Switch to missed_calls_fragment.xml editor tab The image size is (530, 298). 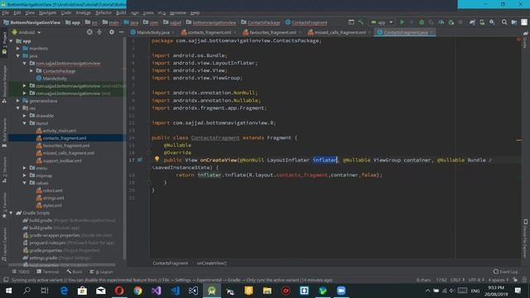tap(340, 32)
